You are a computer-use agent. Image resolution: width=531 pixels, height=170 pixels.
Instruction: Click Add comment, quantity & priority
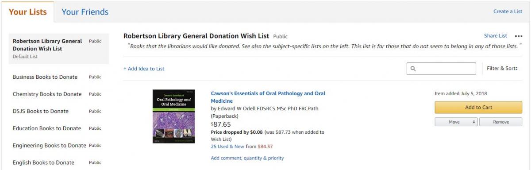247,158
